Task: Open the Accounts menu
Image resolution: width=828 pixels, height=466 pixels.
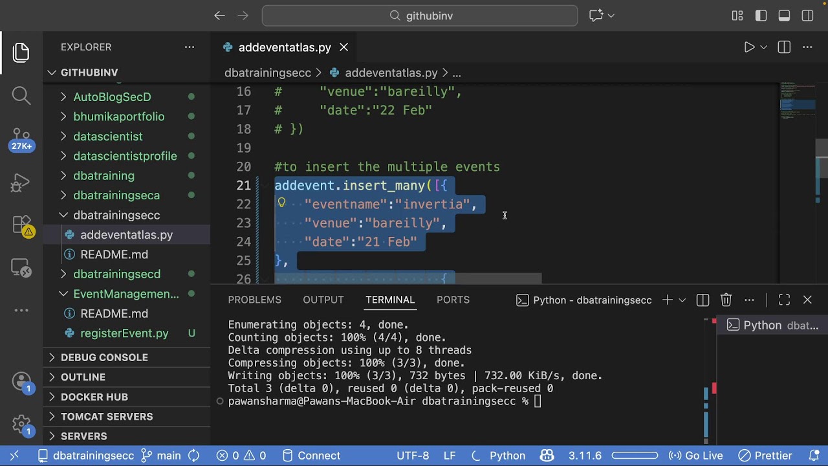Action: pos(21,382)
